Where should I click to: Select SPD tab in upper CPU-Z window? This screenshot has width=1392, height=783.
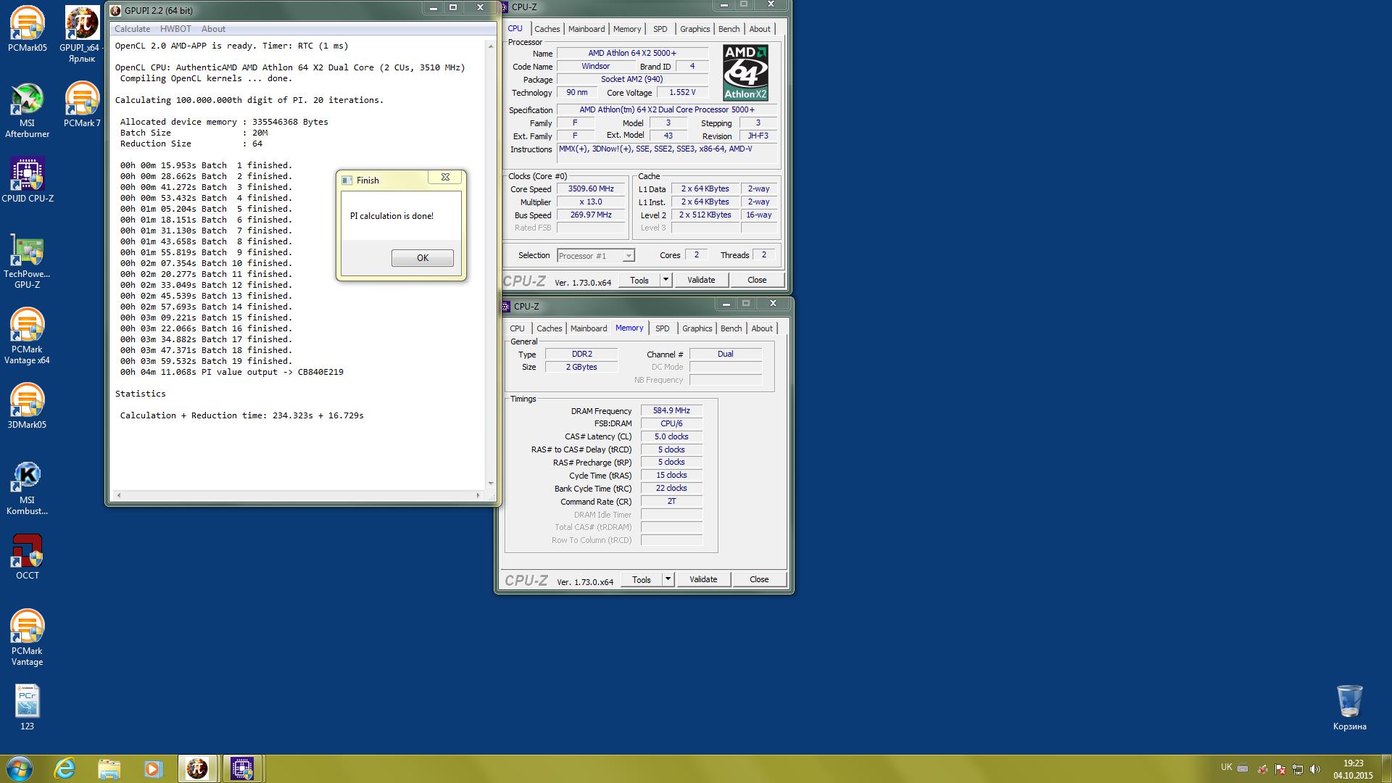click(x=660, y=29)
